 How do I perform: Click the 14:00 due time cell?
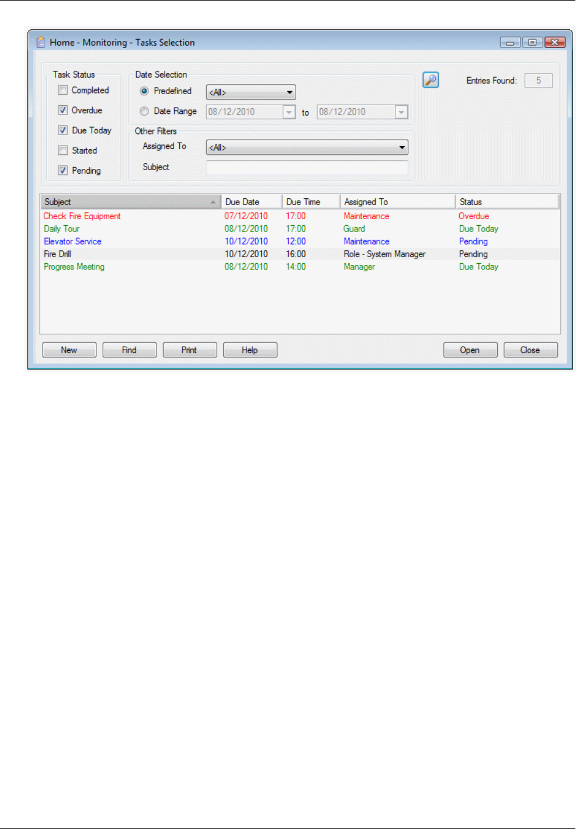[x=296, y=267]
